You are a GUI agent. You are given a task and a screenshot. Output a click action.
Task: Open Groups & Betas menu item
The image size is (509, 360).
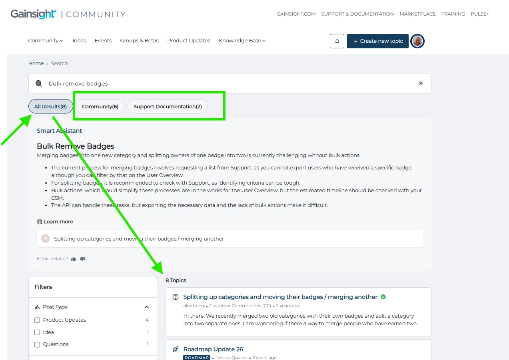pos(140,41)
